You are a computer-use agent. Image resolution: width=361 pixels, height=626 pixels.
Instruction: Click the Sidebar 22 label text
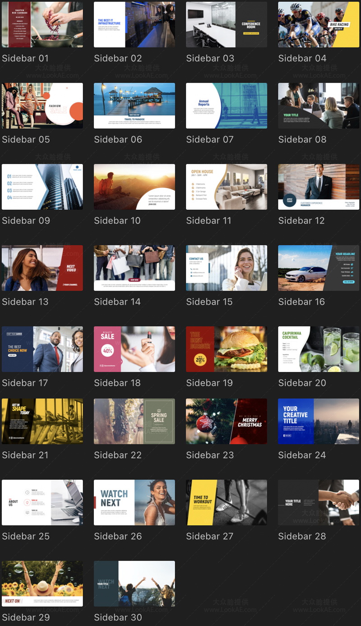pos(118,455)
